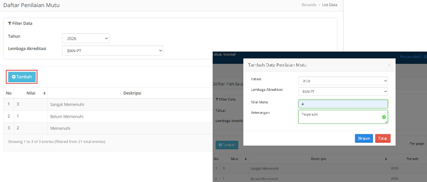
Task: Select the Belum Memenuhi cell in main table
Action: coord(67,116)
